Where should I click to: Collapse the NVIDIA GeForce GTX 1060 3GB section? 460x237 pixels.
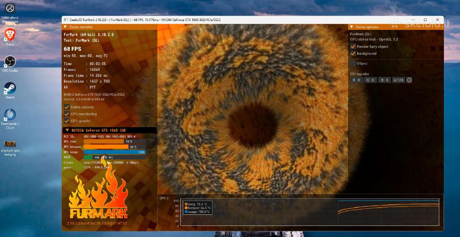click(67, 130)
